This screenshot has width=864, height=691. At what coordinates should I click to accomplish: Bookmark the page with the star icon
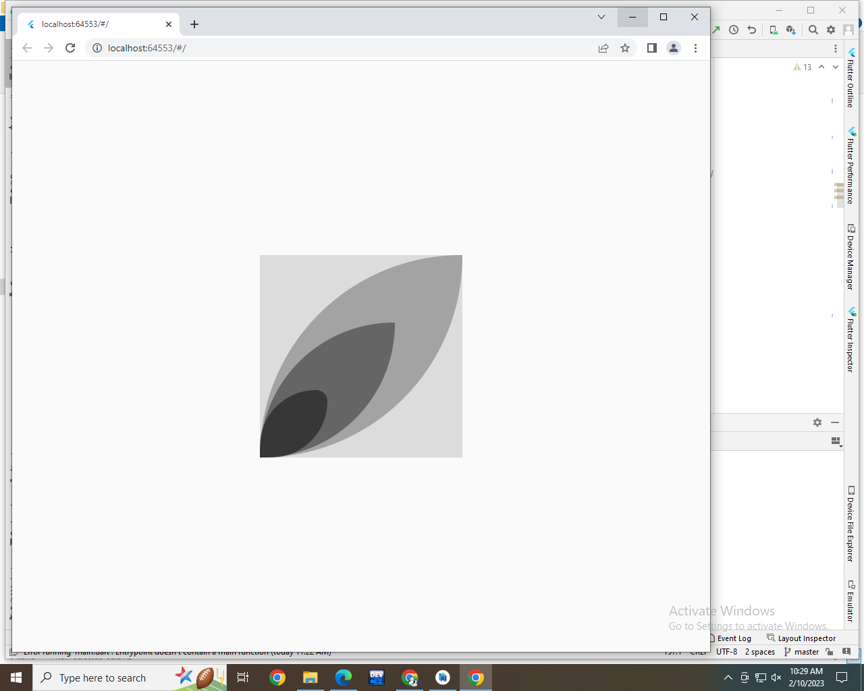pyautogui.click(x=625, y=48)
